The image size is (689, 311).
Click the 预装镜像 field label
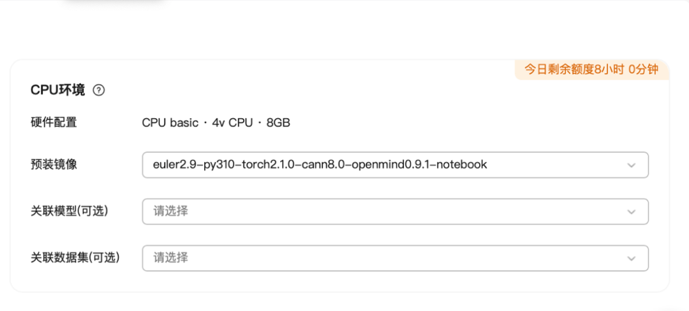pos(54,164)
